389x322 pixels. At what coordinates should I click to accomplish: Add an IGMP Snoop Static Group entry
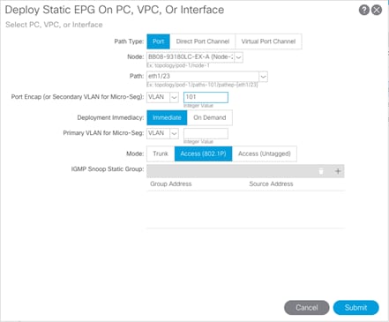[338, 171]
